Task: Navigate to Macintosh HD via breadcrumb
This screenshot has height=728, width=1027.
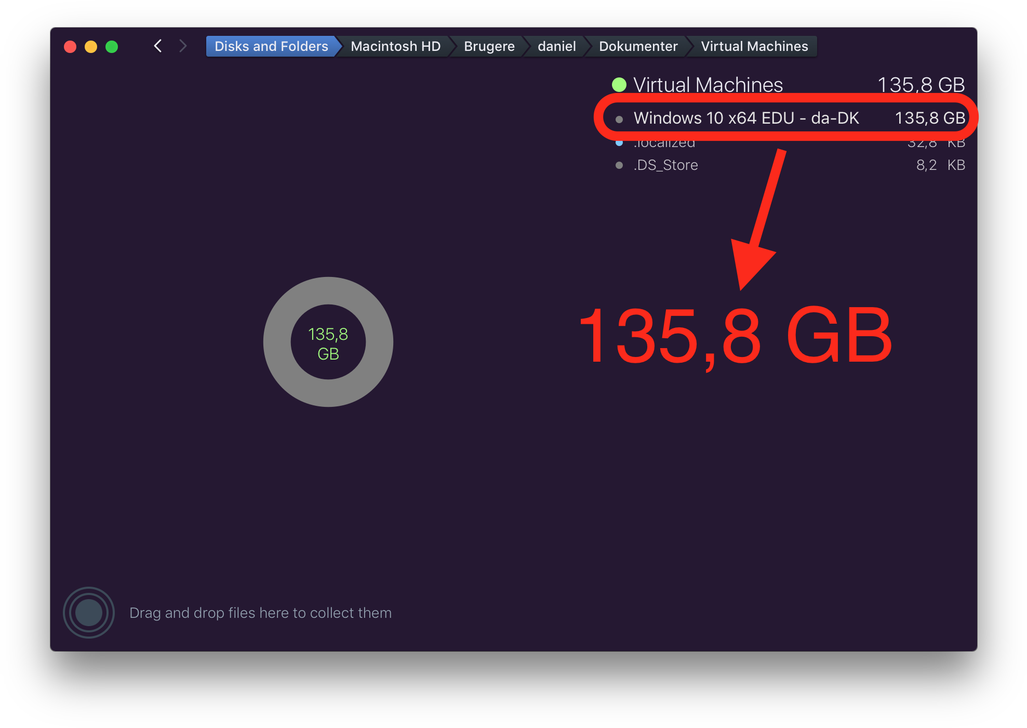Action: pos(395,46)
